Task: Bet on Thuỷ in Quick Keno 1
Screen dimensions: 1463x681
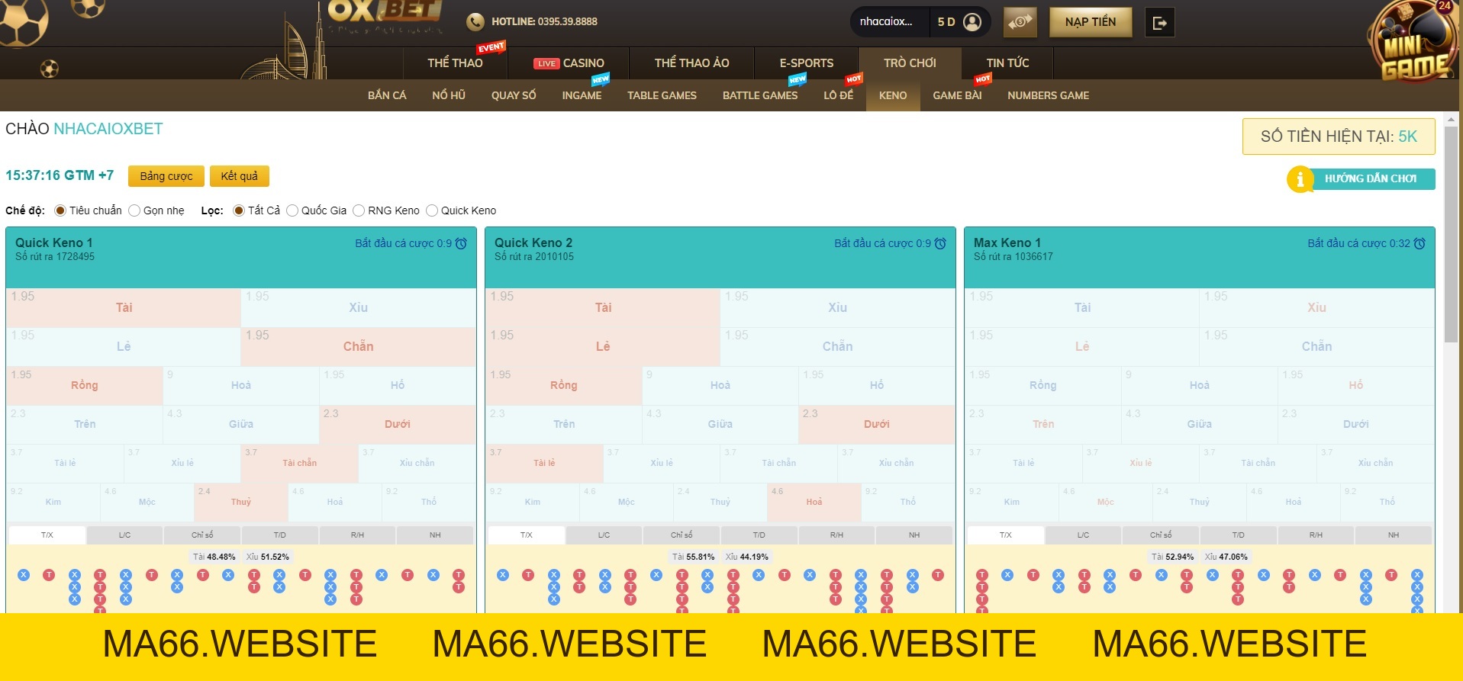Action: click(x=241, y=503)
